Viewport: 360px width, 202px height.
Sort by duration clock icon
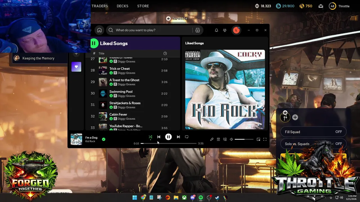165,53
